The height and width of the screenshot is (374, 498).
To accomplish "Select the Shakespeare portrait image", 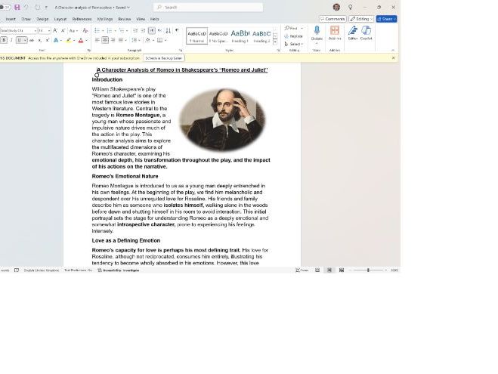I will tap(222, 119).
